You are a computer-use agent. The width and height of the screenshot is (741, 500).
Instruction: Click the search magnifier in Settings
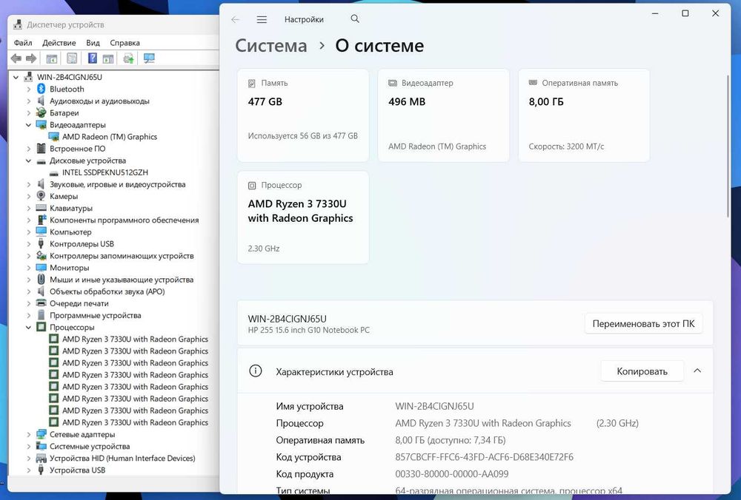[x=355, y=19]
